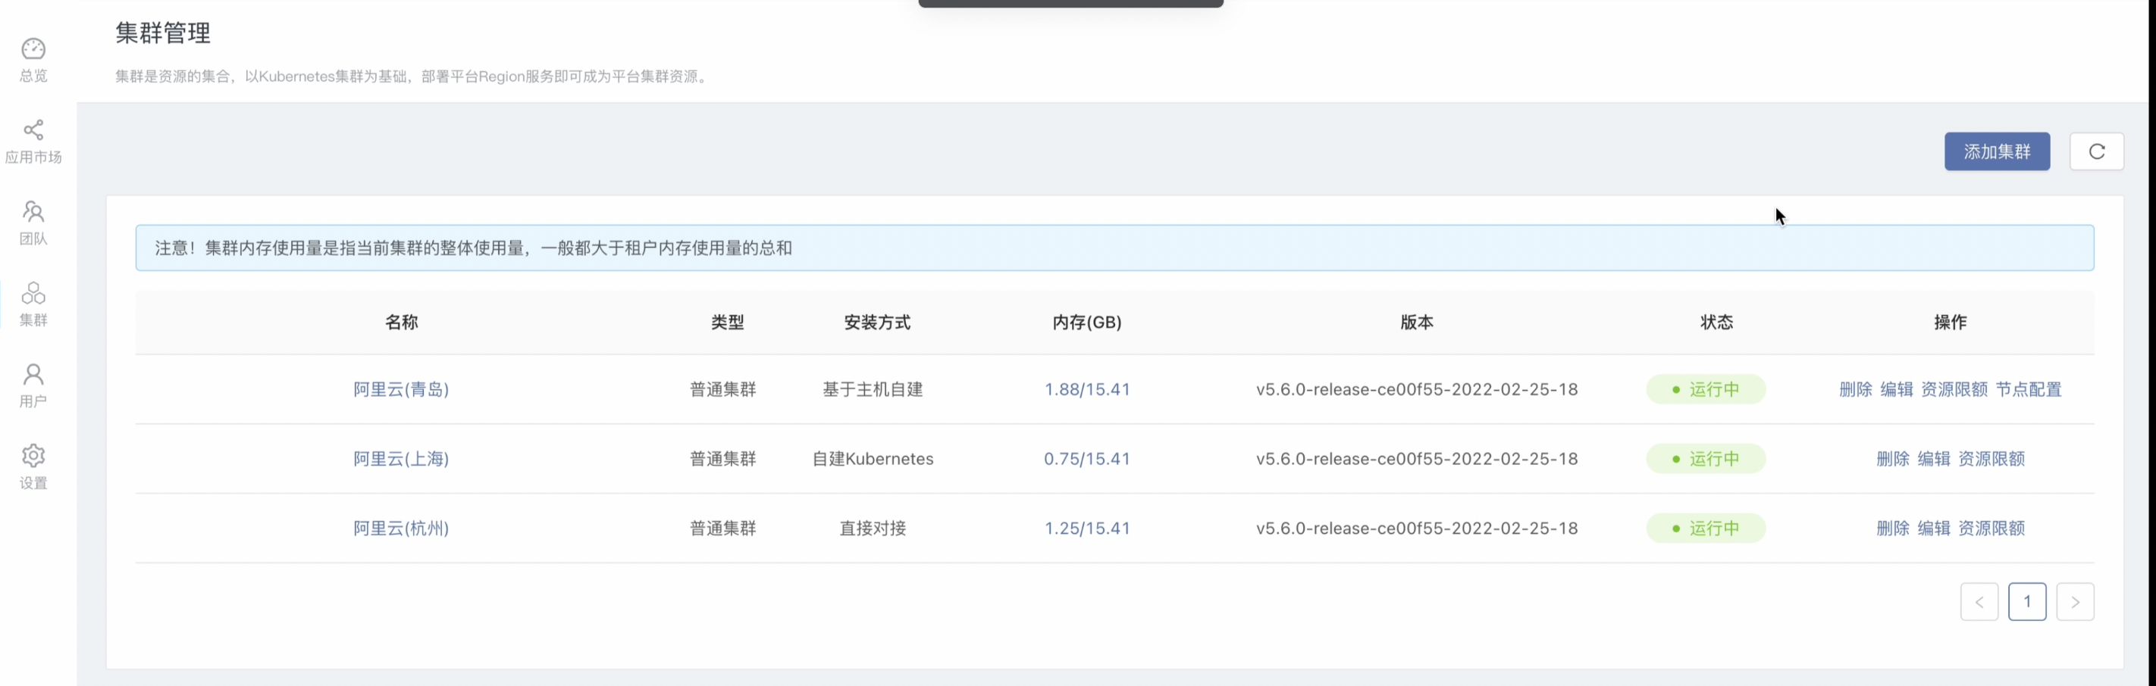
Task: Click 直接对接 install method cell
Action: click(x=872, y=528)
